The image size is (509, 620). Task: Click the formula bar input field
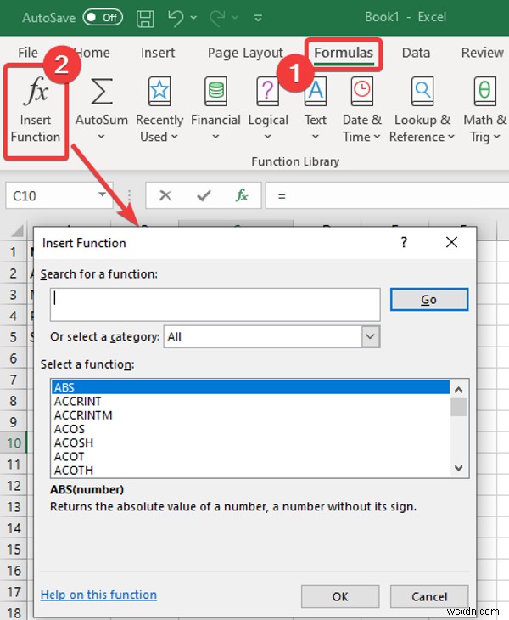click(x=387, y=195)
